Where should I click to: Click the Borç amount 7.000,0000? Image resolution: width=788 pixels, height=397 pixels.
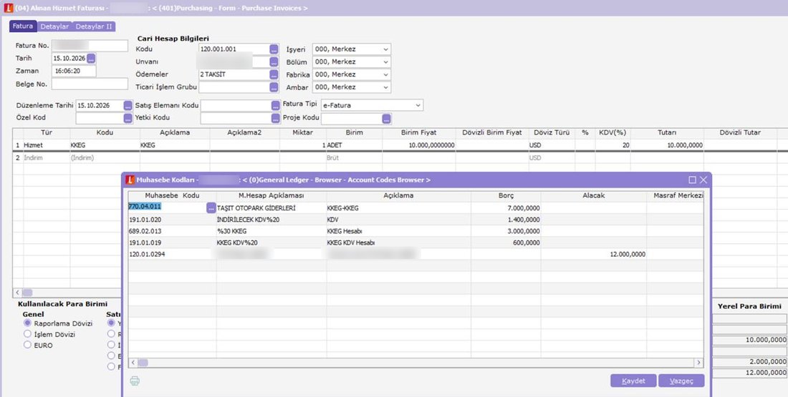pos(523,207)
